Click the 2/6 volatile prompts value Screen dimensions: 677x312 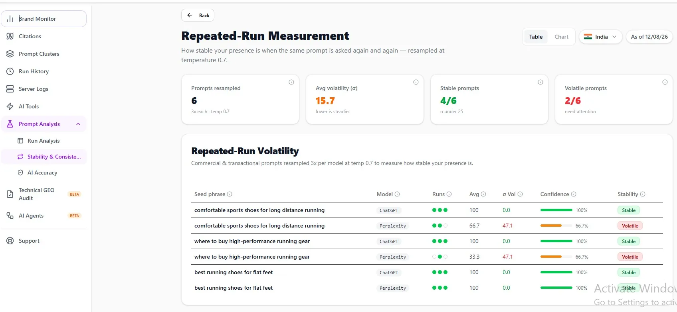click(573, 101)
